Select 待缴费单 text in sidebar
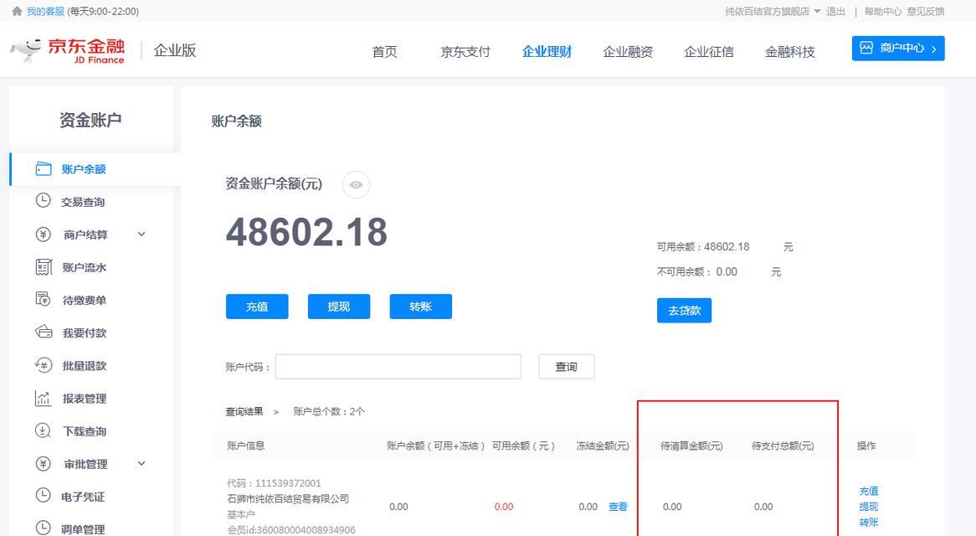The height and width of the screenshot is (536, 976). pos(84,300)
